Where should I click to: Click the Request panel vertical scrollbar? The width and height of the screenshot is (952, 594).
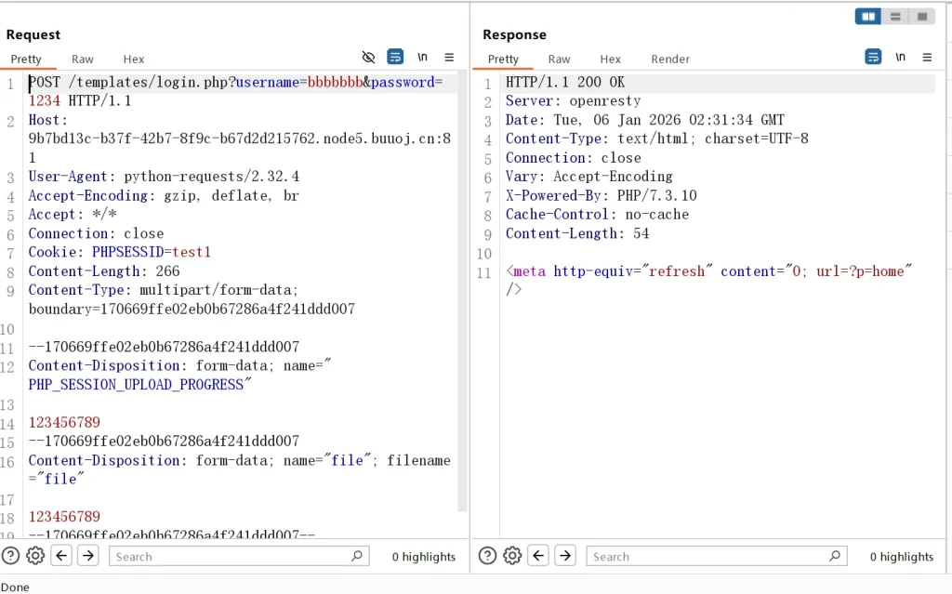point(462,279)
